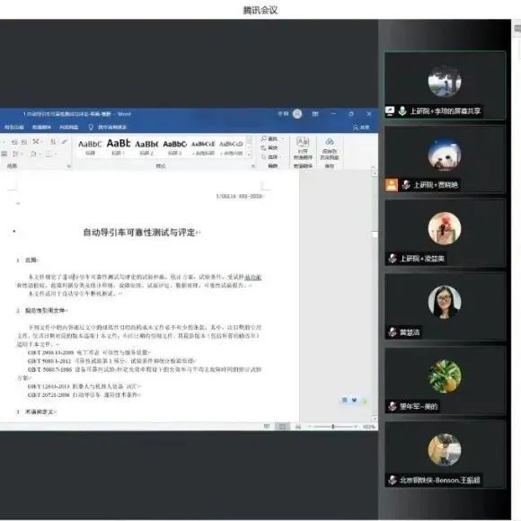Apply the Heading 2 style
The image size is (521, 521).
click(146, 147)
